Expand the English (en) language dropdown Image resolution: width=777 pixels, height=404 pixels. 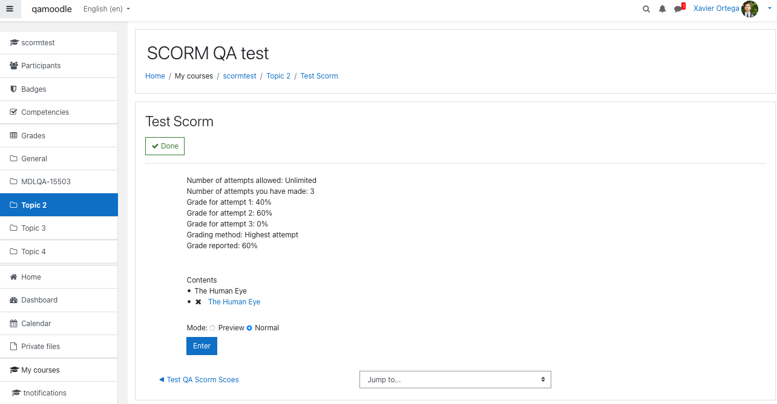pos(107,9)
